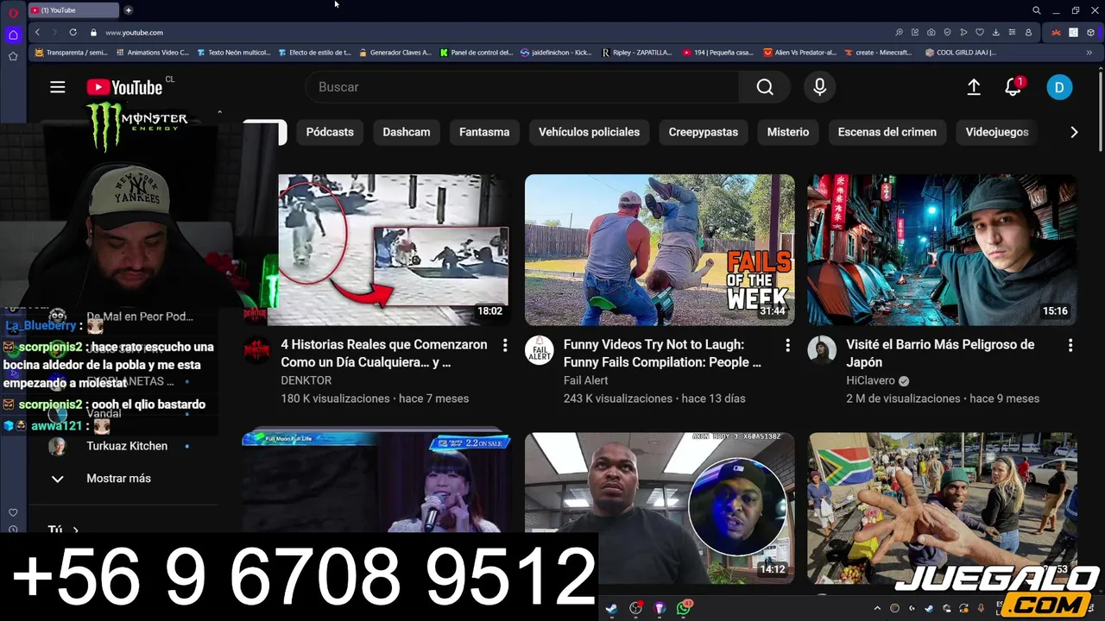
Task: Open options menu for Funny Videos video
Action: click(787, 345)
